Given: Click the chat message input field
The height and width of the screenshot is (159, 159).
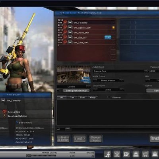Looking at the screenshot, I should point(115,129).
